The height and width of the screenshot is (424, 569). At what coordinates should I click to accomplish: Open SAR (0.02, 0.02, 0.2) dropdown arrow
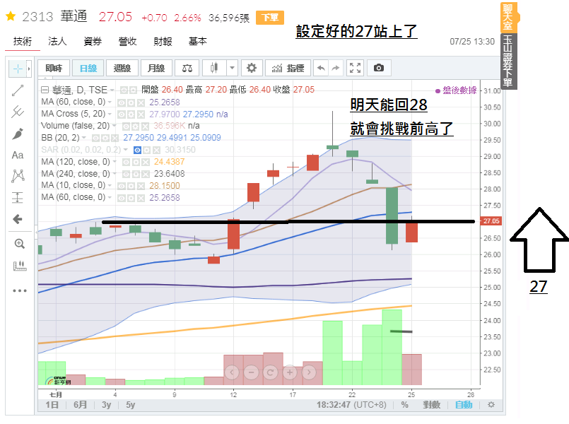point(126,150)
